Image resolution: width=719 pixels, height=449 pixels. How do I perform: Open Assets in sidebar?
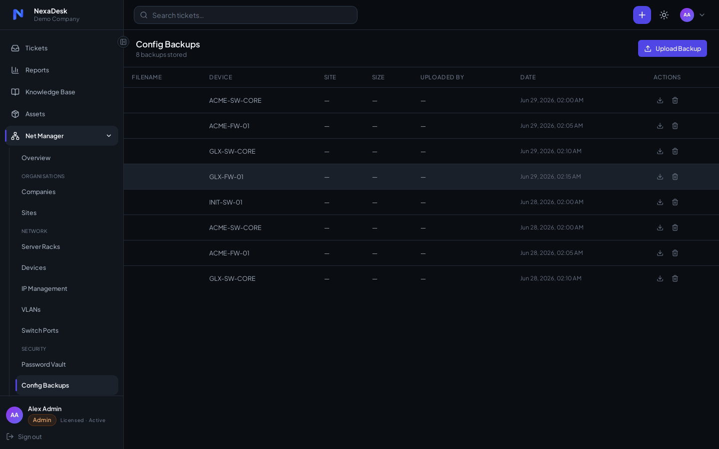tap(62, 114)
